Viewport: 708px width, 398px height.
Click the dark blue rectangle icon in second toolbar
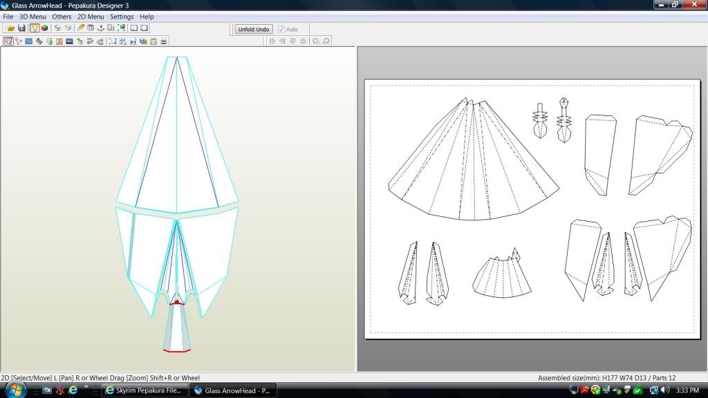pos(70,41)
